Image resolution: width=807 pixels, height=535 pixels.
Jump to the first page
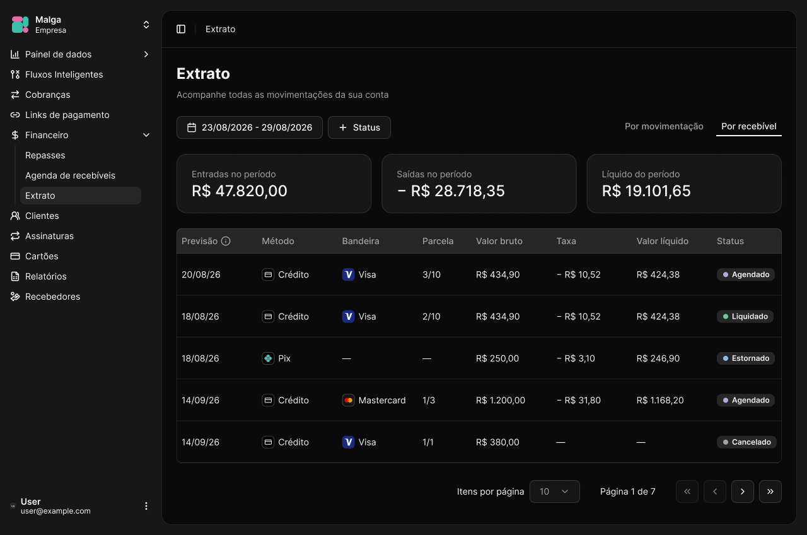pos(687,491)
